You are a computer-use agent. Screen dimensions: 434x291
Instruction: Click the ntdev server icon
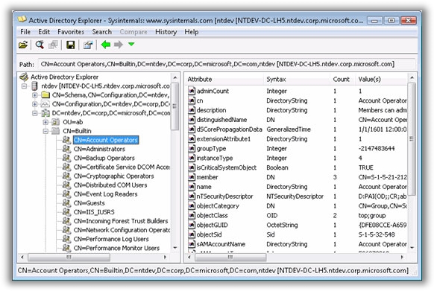[x=34, y=86]
